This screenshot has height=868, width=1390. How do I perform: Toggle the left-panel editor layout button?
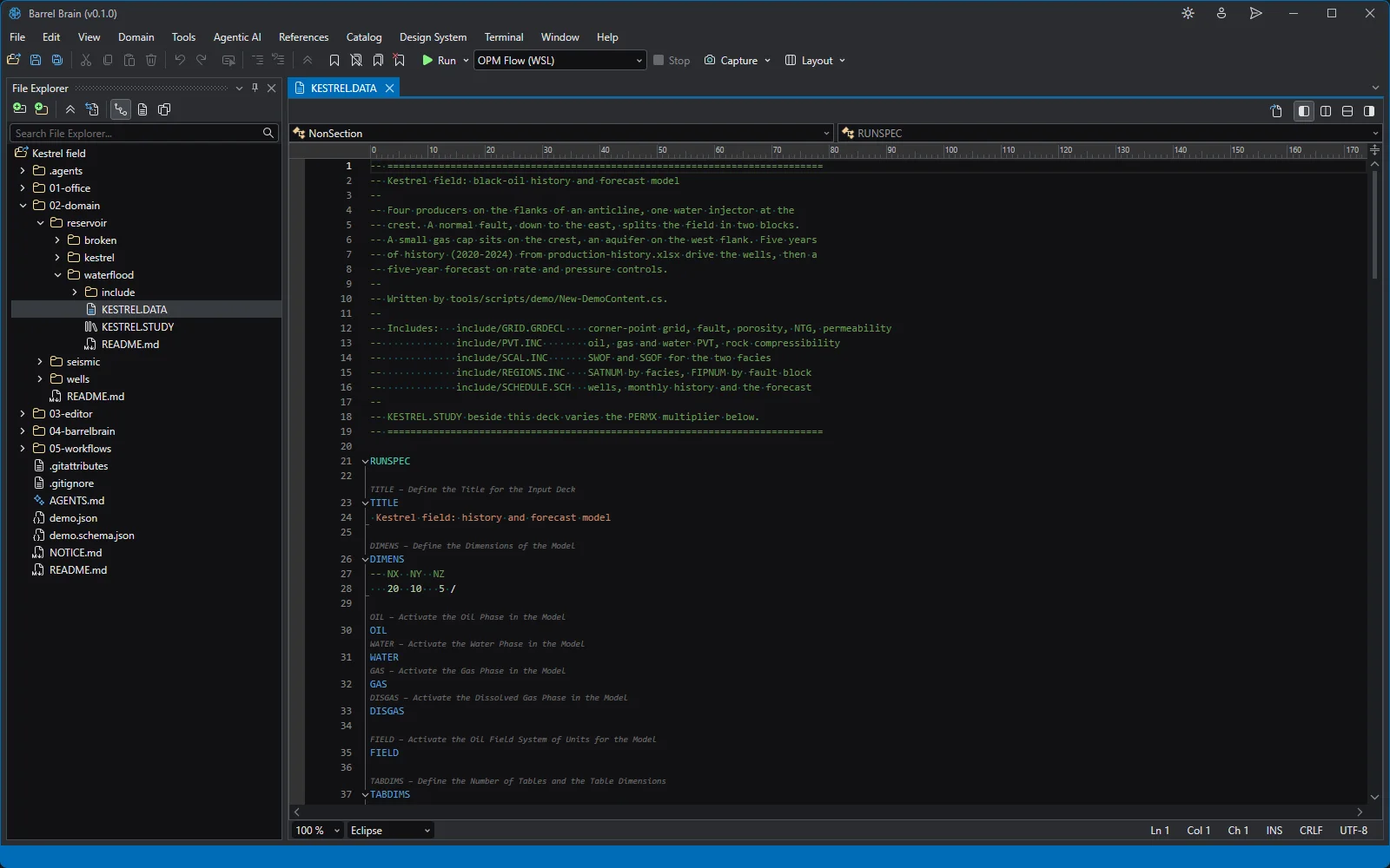[x=1304, y=111]
